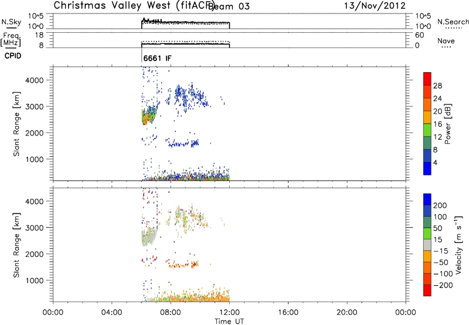Pick the red bottom segment of Velocity colorbar
The width and height of the screenshot is (469, 325).
pos(427,290)
